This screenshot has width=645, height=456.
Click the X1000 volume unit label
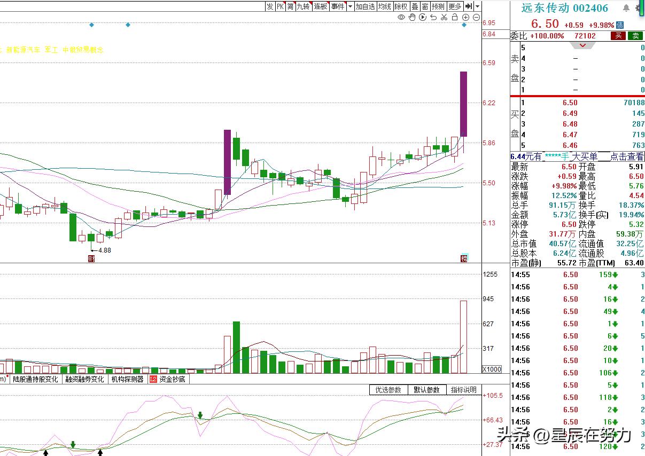(492, 369)
